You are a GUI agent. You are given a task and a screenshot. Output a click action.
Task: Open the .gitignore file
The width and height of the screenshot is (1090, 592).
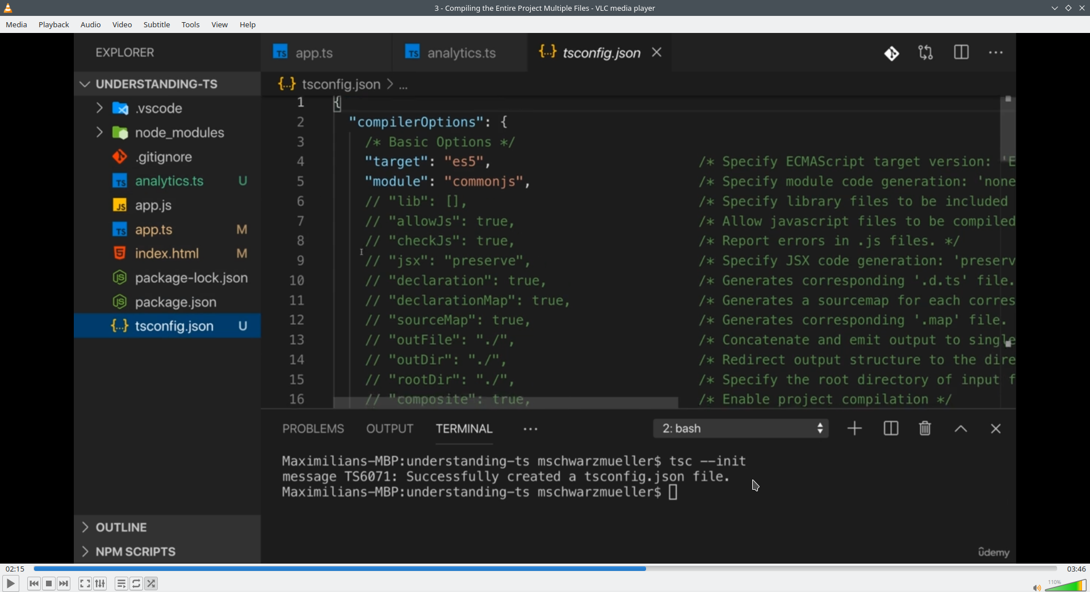pyautogui.click(x=167, y=157)
